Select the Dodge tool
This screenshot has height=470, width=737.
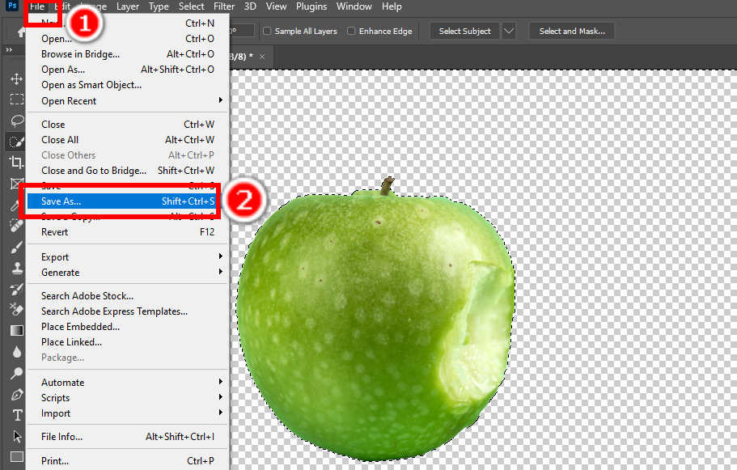pos(17,373)
